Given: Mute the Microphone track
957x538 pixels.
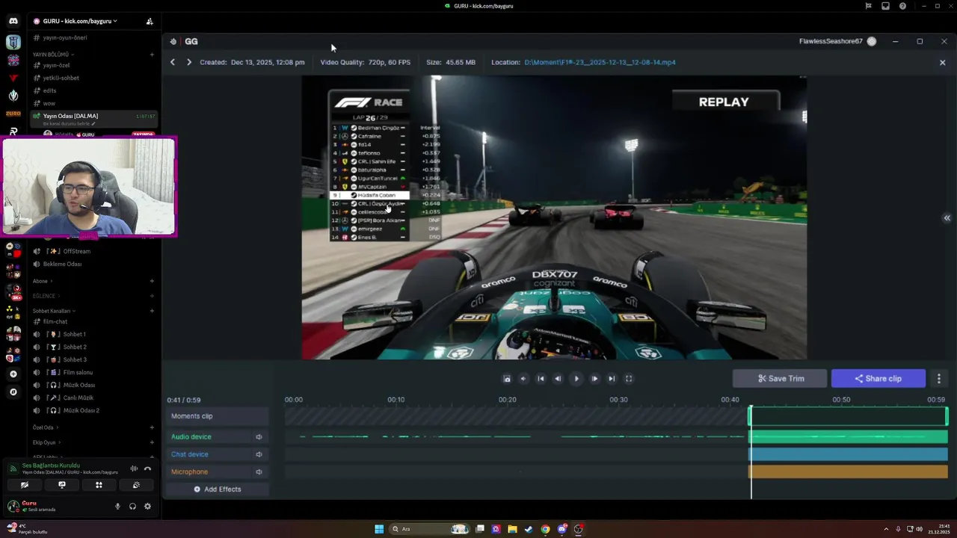Looking at the screenshot, I should click(x=259, y=472).
